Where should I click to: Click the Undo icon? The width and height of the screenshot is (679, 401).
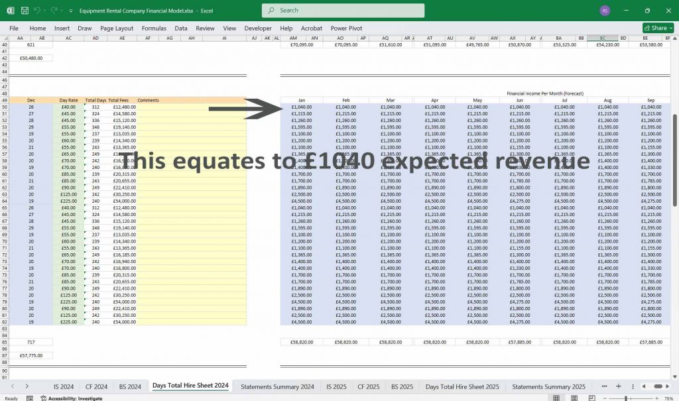38,10
